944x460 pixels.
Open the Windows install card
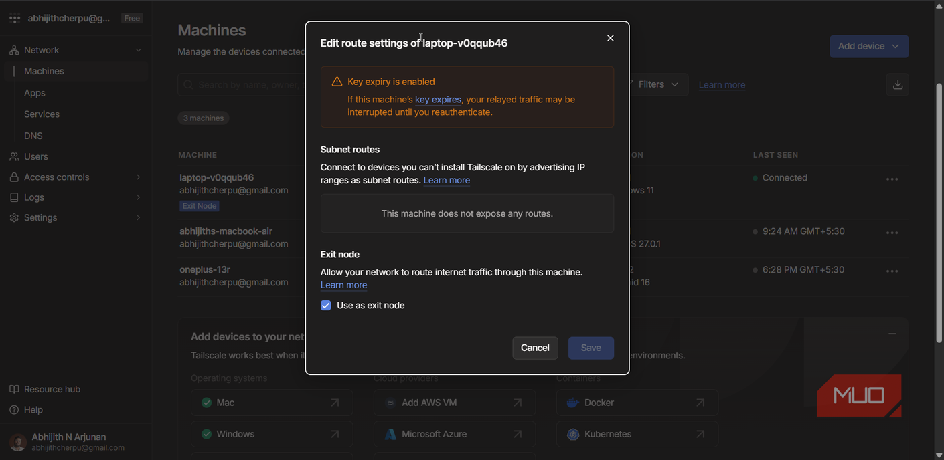click(272, 434)
